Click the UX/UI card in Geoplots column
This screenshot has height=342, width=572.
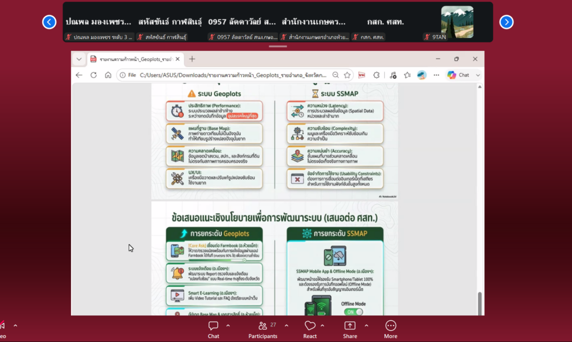point(214,178)
